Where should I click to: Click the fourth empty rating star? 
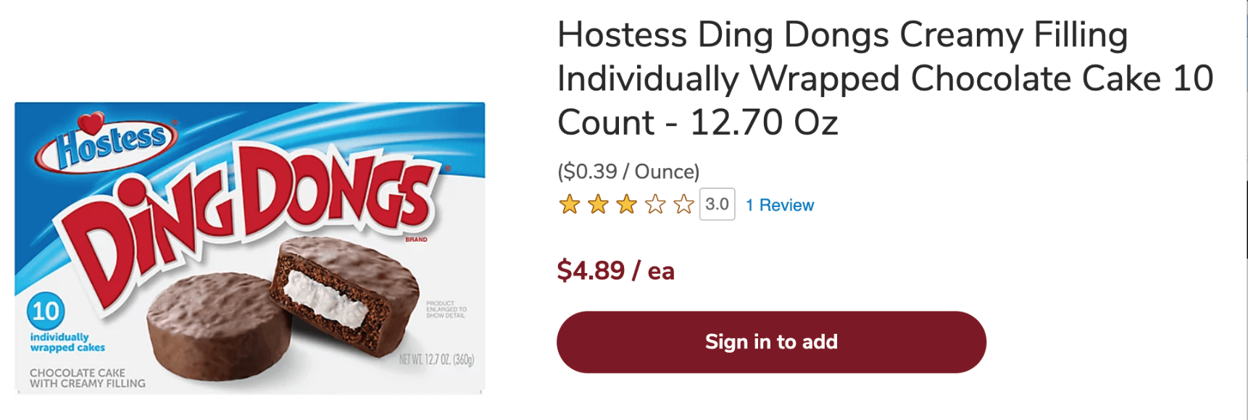(655, 205)
